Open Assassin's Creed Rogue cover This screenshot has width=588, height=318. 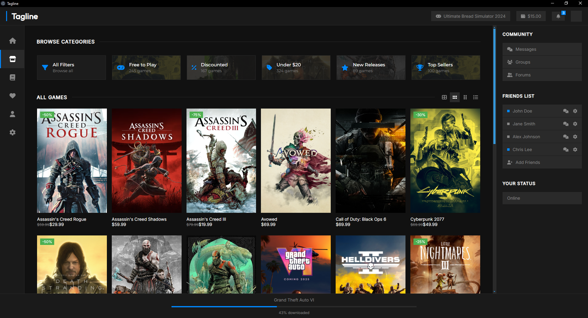click(72, 161)
